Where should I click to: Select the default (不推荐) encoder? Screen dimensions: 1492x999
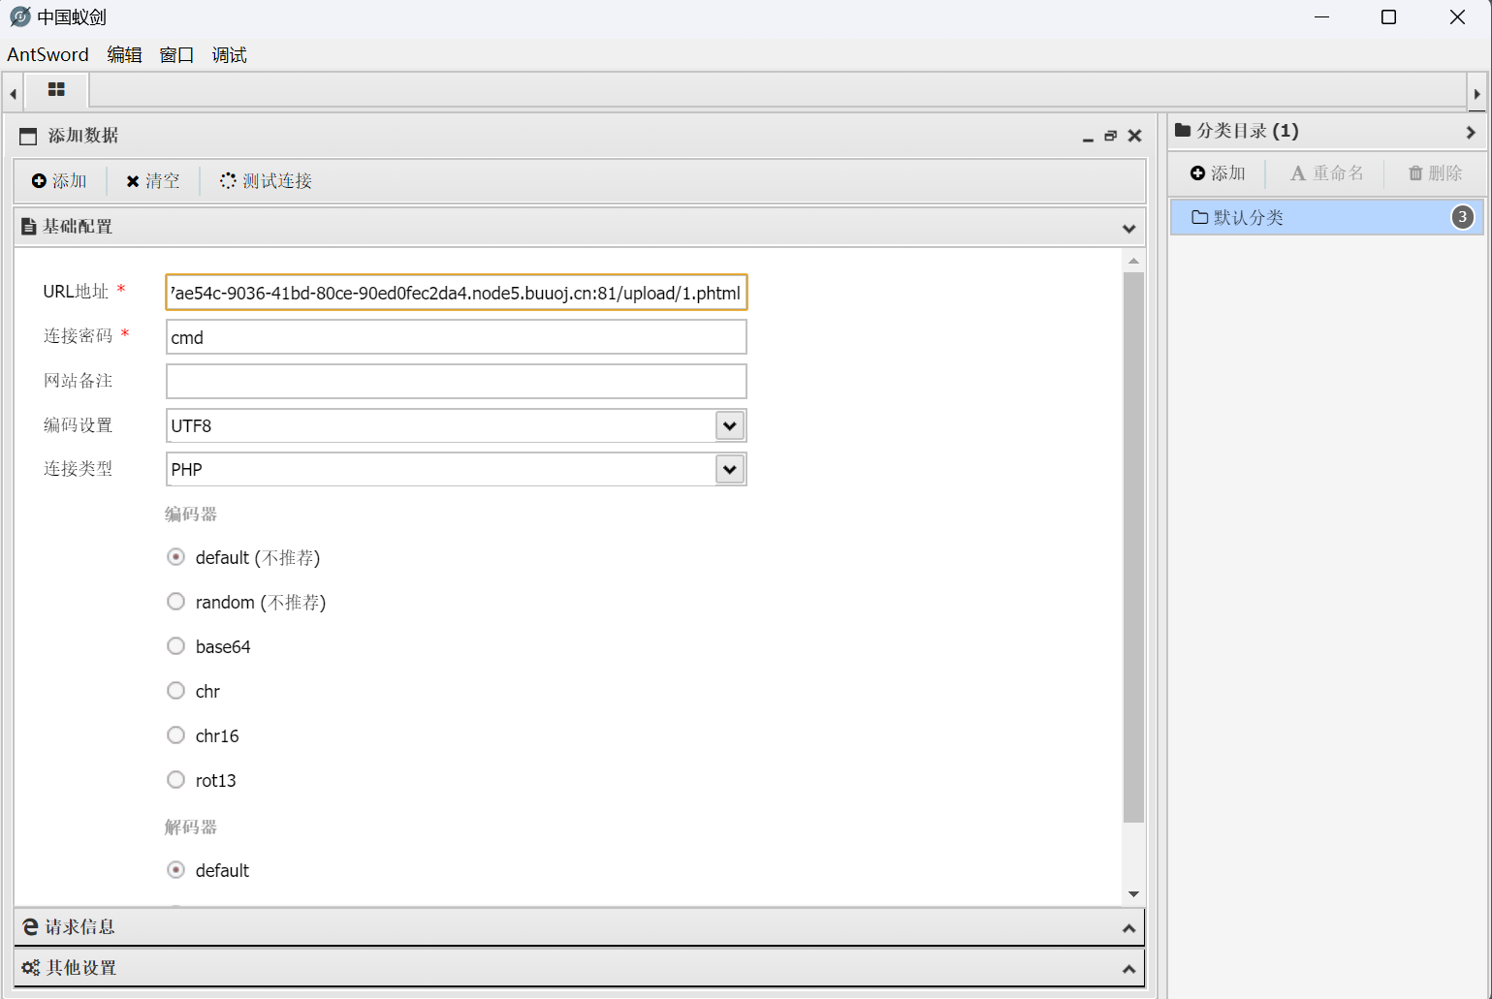click(175, 557)
